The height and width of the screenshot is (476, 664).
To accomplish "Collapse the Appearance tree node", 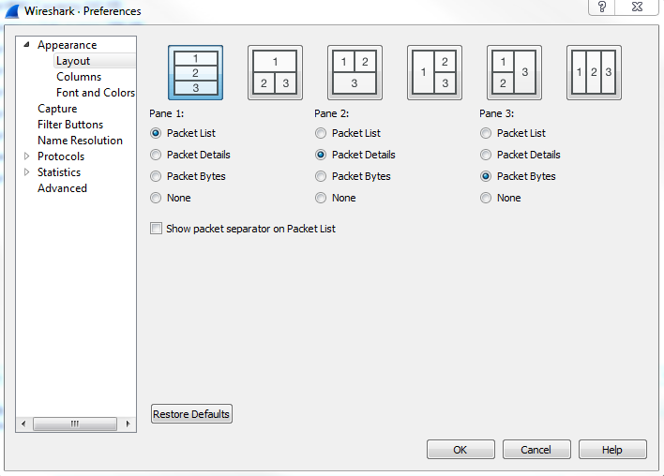I will pyautogui.click(x=27, y=45).
